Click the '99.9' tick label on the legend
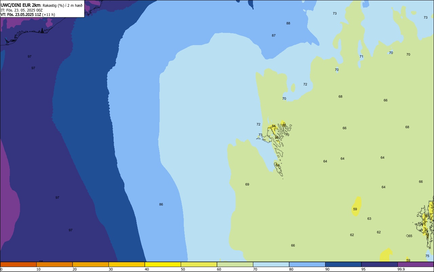This screenshot has height=272, width=434. (401, 269)
